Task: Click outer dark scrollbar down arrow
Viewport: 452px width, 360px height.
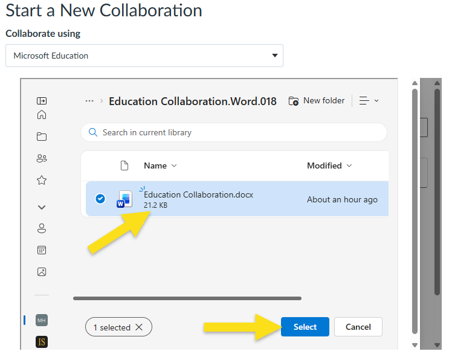Action: point(437,345)
